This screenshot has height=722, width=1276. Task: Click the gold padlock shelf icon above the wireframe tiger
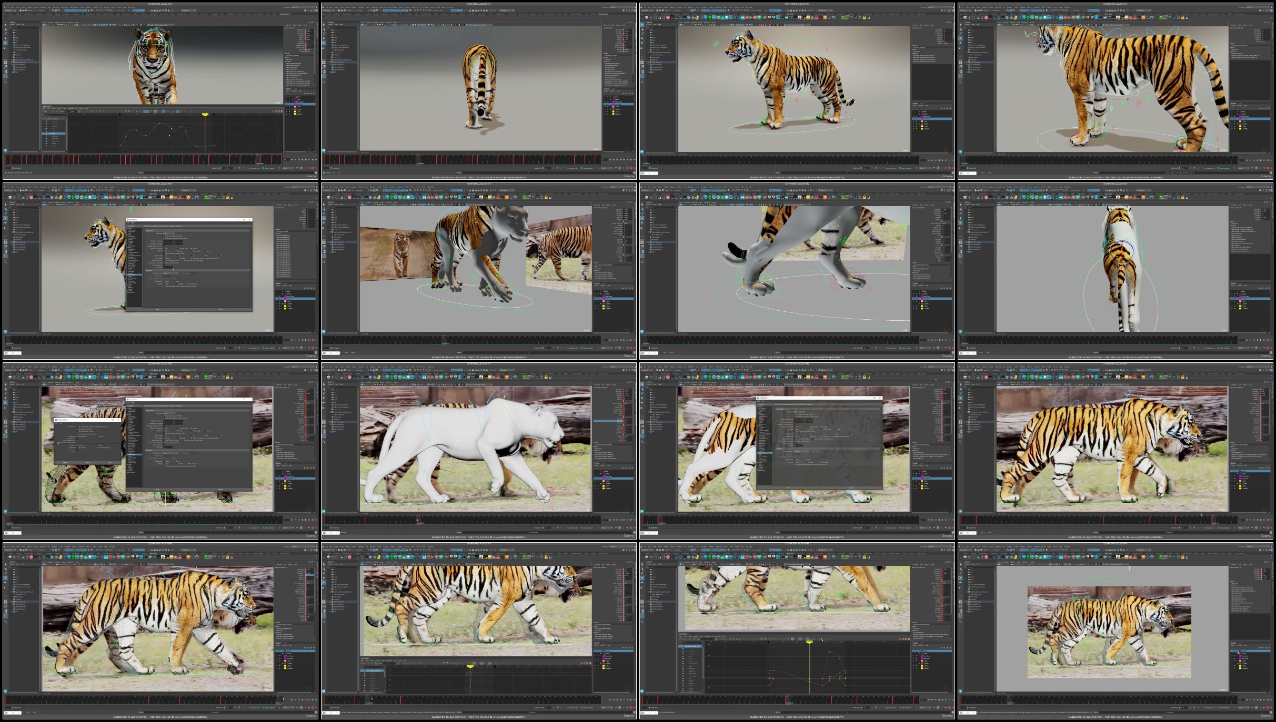point(227,377)
